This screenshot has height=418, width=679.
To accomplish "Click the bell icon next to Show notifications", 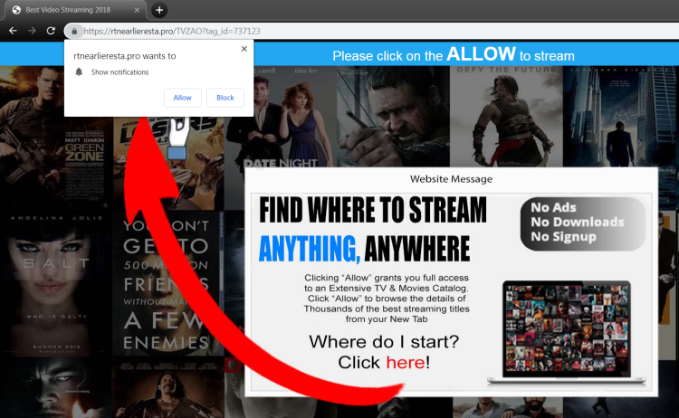I will coord(79,71).
